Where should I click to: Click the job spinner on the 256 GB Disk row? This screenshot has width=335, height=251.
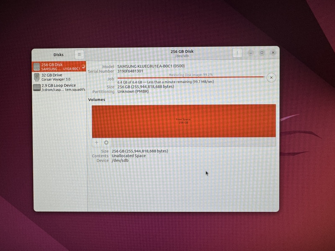[x=83, y=67]
